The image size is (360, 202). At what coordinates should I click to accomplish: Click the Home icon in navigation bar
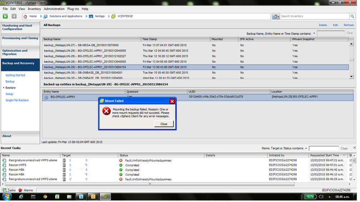coord(25,17)
